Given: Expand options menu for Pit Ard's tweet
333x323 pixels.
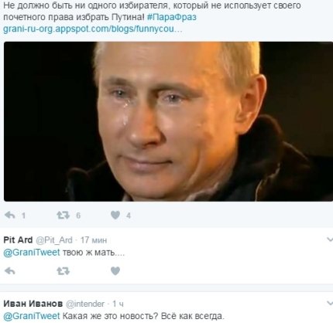Looking at the screenshot, I should point(330,240).
